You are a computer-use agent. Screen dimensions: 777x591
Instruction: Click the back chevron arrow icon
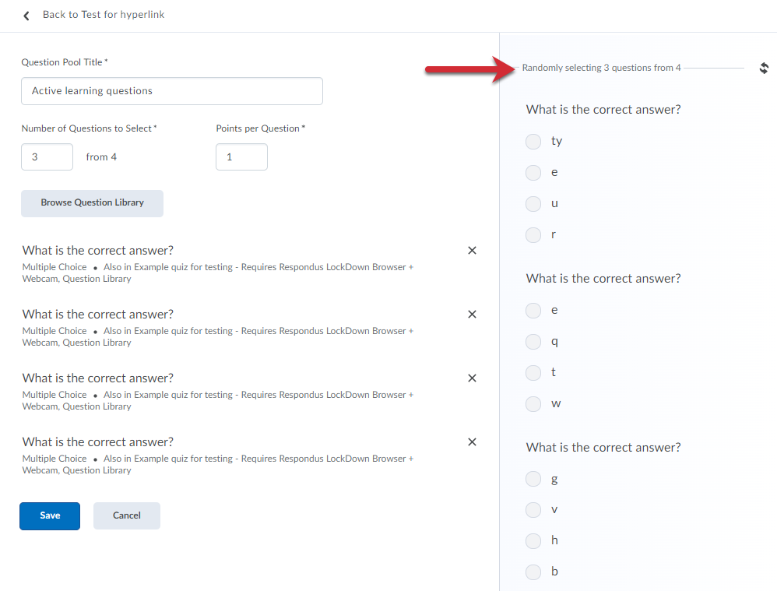(x=26, y=16)
